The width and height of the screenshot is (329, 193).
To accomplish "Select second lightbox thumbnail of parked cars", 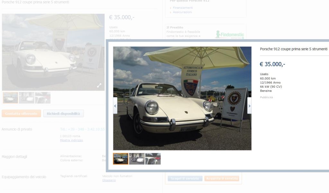I will (x=137, y=159).
